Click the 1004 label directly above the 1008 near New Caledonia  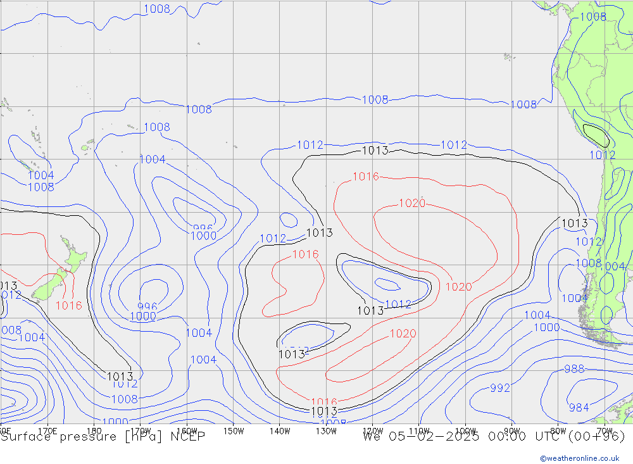coord(41,175)
